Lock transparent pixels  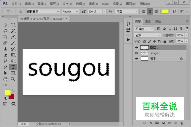click(x=144, y=41)
